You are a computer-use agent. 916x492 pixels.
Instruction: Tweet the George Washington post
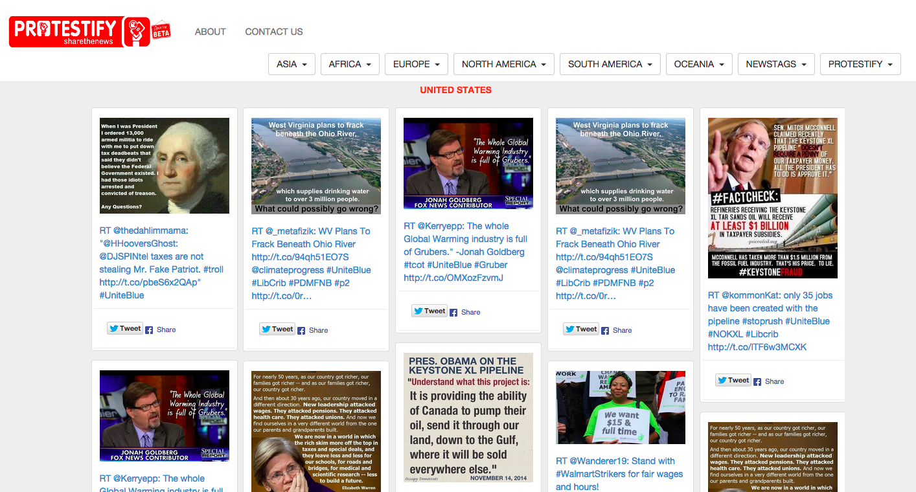125,329
